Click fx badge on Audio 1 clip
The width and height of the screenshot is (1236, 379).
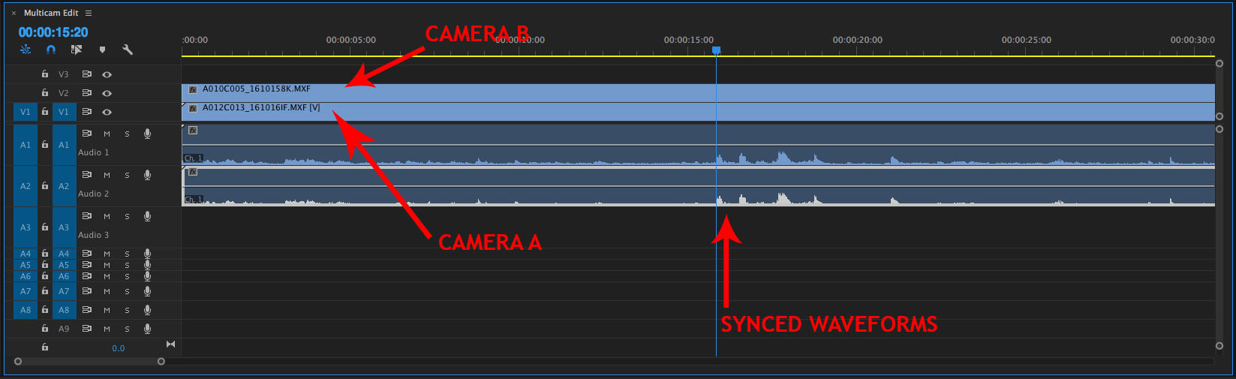point(193,131)
